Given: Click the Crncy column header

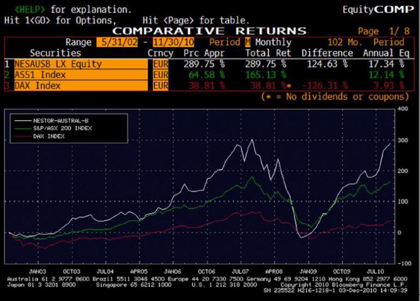Looking at the screenshot, I should pos(160,53).
